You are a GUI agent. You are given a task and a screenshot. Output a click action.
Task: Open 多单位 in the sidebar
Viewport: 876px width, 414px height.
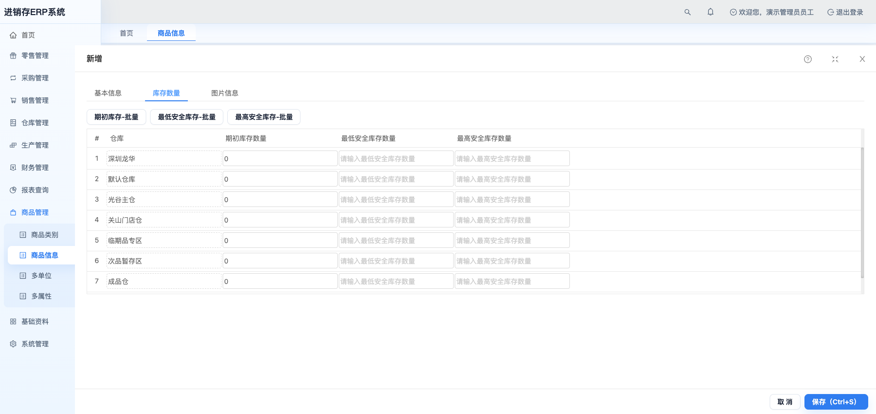[41, 276]
